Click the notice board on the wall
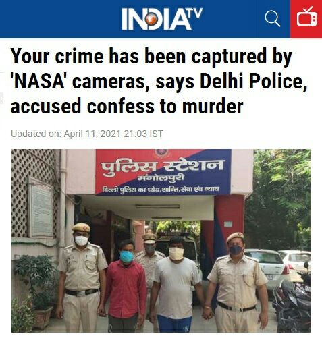The image size is (322, 340). tap(41, 208)
